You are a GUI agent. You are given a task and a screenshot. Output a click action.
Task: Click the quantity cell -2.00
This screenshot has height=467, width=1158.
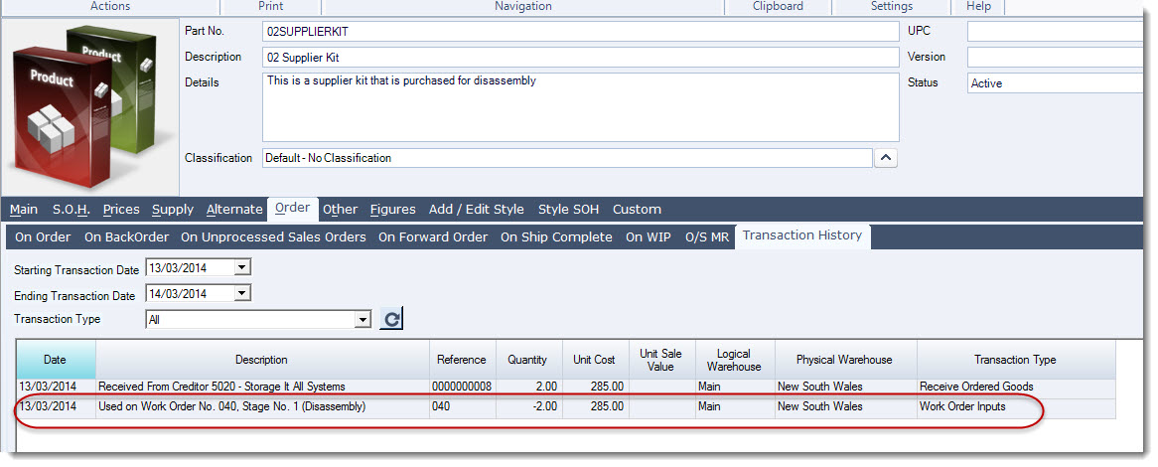pos(527,406)
